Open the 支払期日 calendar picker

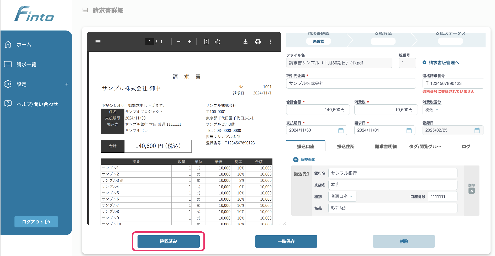341,130
